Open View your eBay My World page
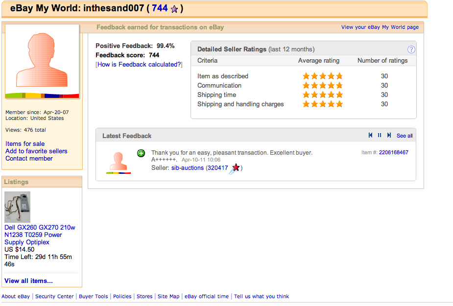This screenshot has height=306, width=453. tap(380, 27)
